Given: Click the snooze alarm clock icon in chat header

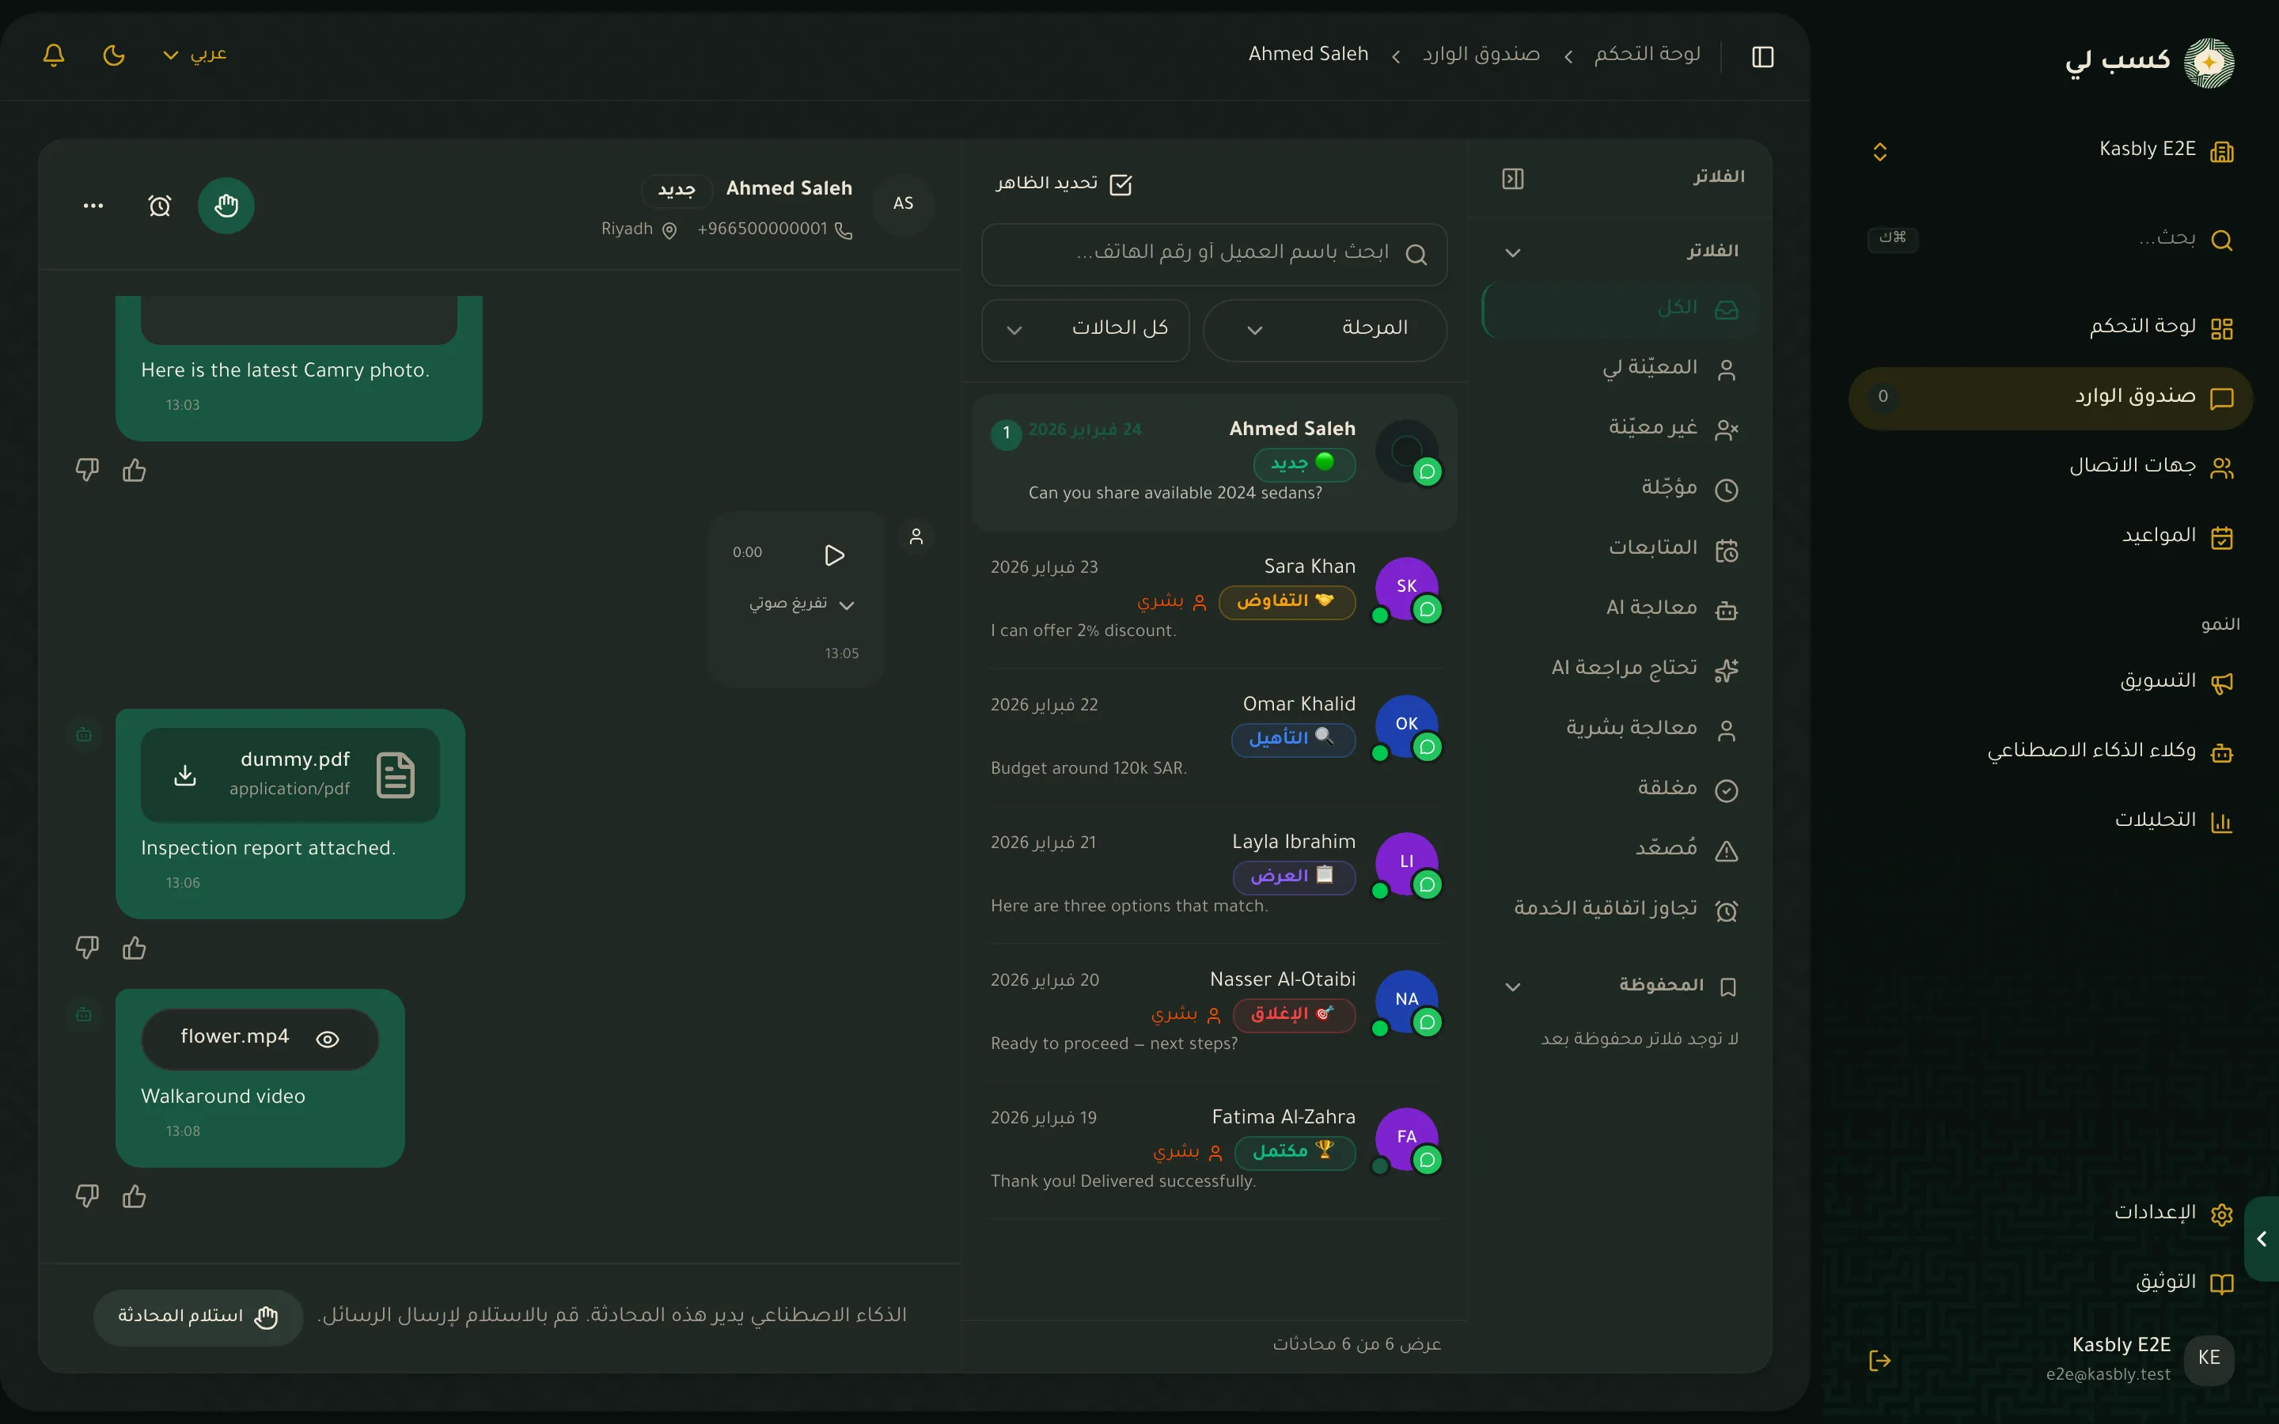Looking at the screenshot, I should [x=160, y=206].
